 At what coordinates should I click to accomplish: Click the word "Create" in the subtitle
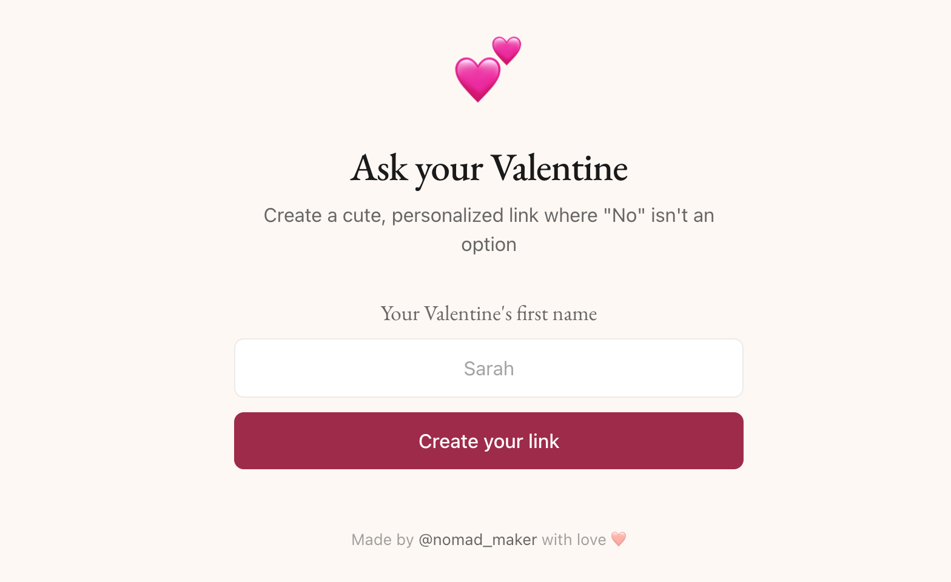pyautogui.click(x=292, y=215)
